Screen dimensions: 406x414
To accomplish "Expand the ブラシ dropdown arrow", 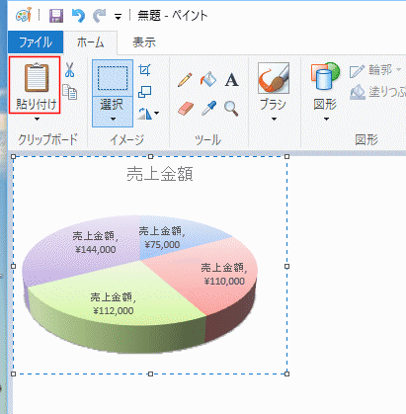I will pyautogui.click(x=274, y=119).
